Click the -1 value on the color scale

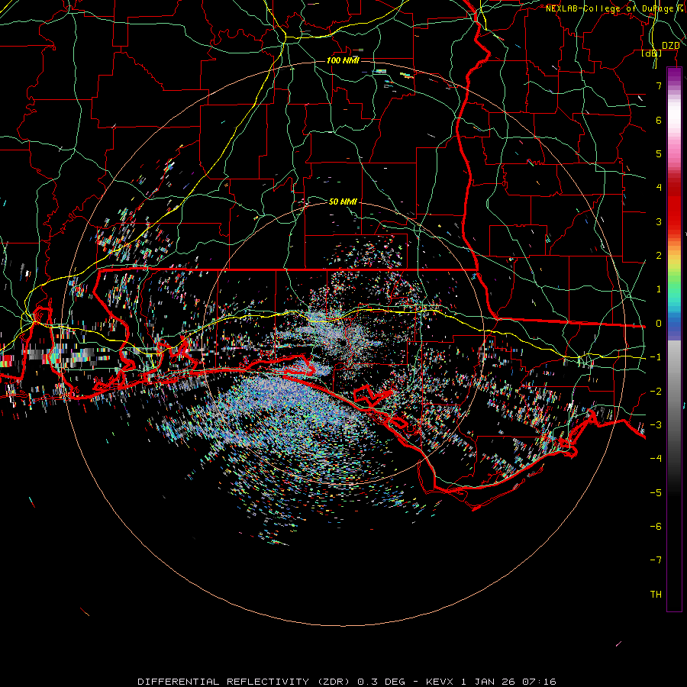coord(656,357)
